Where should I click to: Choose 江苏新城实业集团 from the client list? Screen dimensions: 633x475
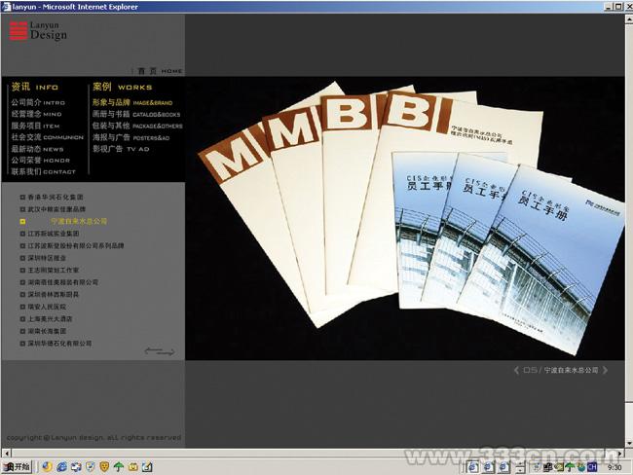click(x=60, y=234)
